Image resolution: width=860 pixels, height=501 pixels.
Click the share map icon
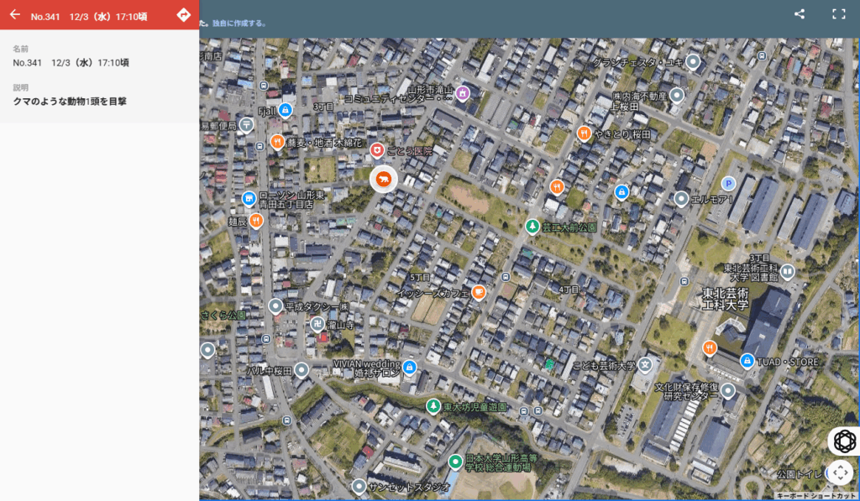pyautogui.click(x=800, y=14)
